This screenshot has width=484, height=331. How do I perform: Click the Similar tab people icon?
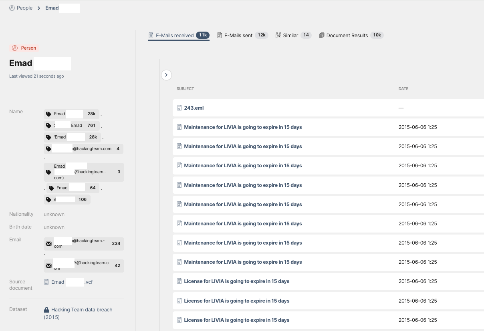point(278,35)
